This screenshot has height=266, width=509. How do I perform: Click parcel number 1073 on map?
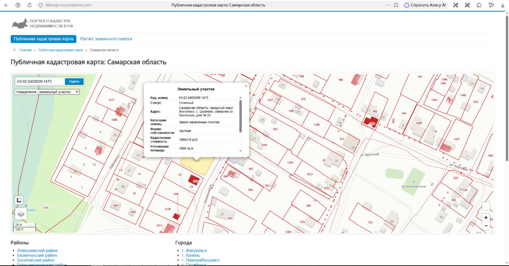(x=111, y=100)
